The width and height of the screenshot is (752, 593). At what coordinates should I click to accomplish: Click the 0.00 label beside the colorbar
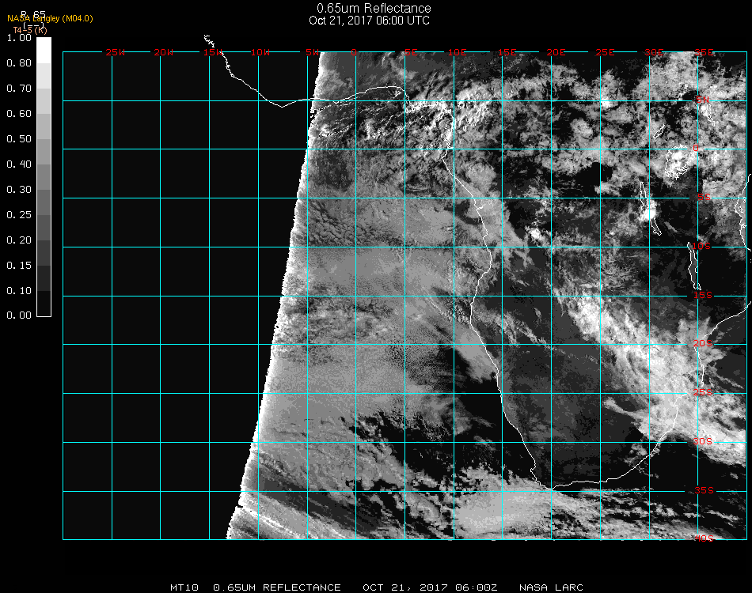[x=18, y=315]
